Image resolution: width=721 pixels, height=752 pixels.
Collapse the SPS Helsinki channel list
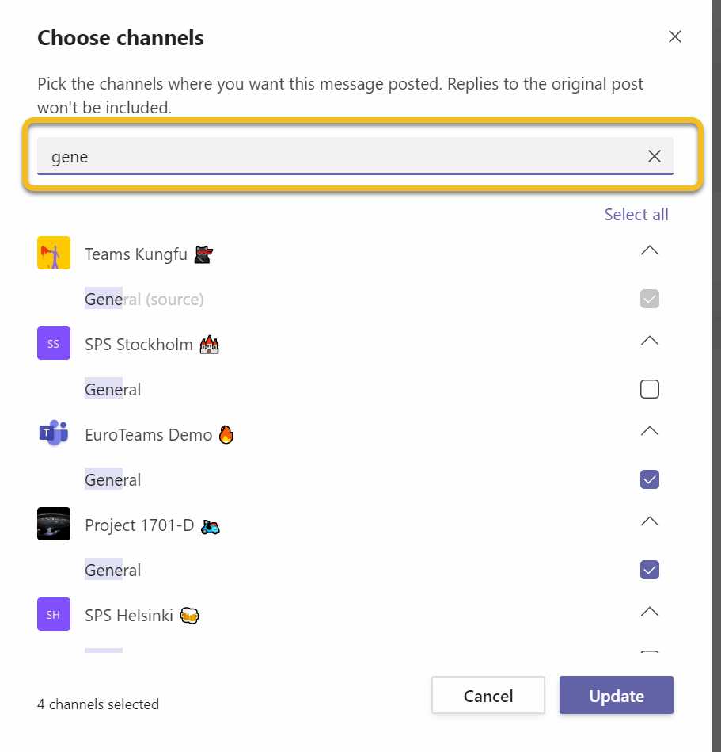(650, 613)
